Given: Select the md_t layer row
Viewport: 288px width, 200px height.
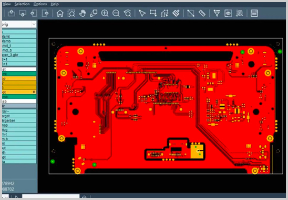Looking at the screenshot, I should coord(19,46).
